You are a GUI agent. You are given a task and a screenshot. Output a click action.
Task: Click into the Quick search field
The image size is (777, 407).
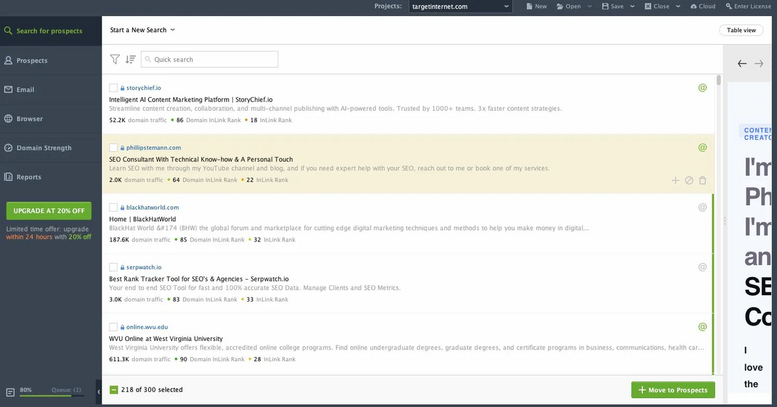210,60
